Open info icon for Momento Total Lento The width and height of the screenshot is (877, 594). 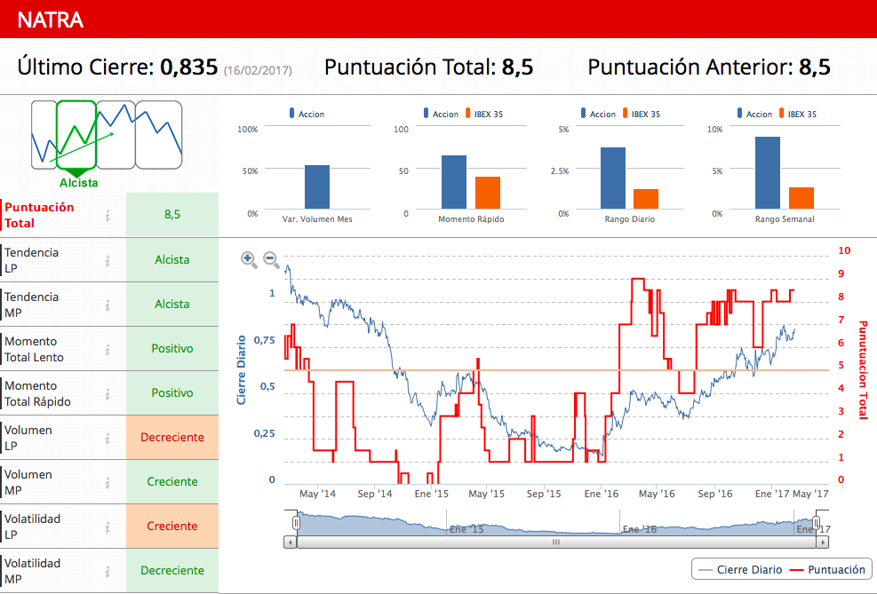pos(108,349)
